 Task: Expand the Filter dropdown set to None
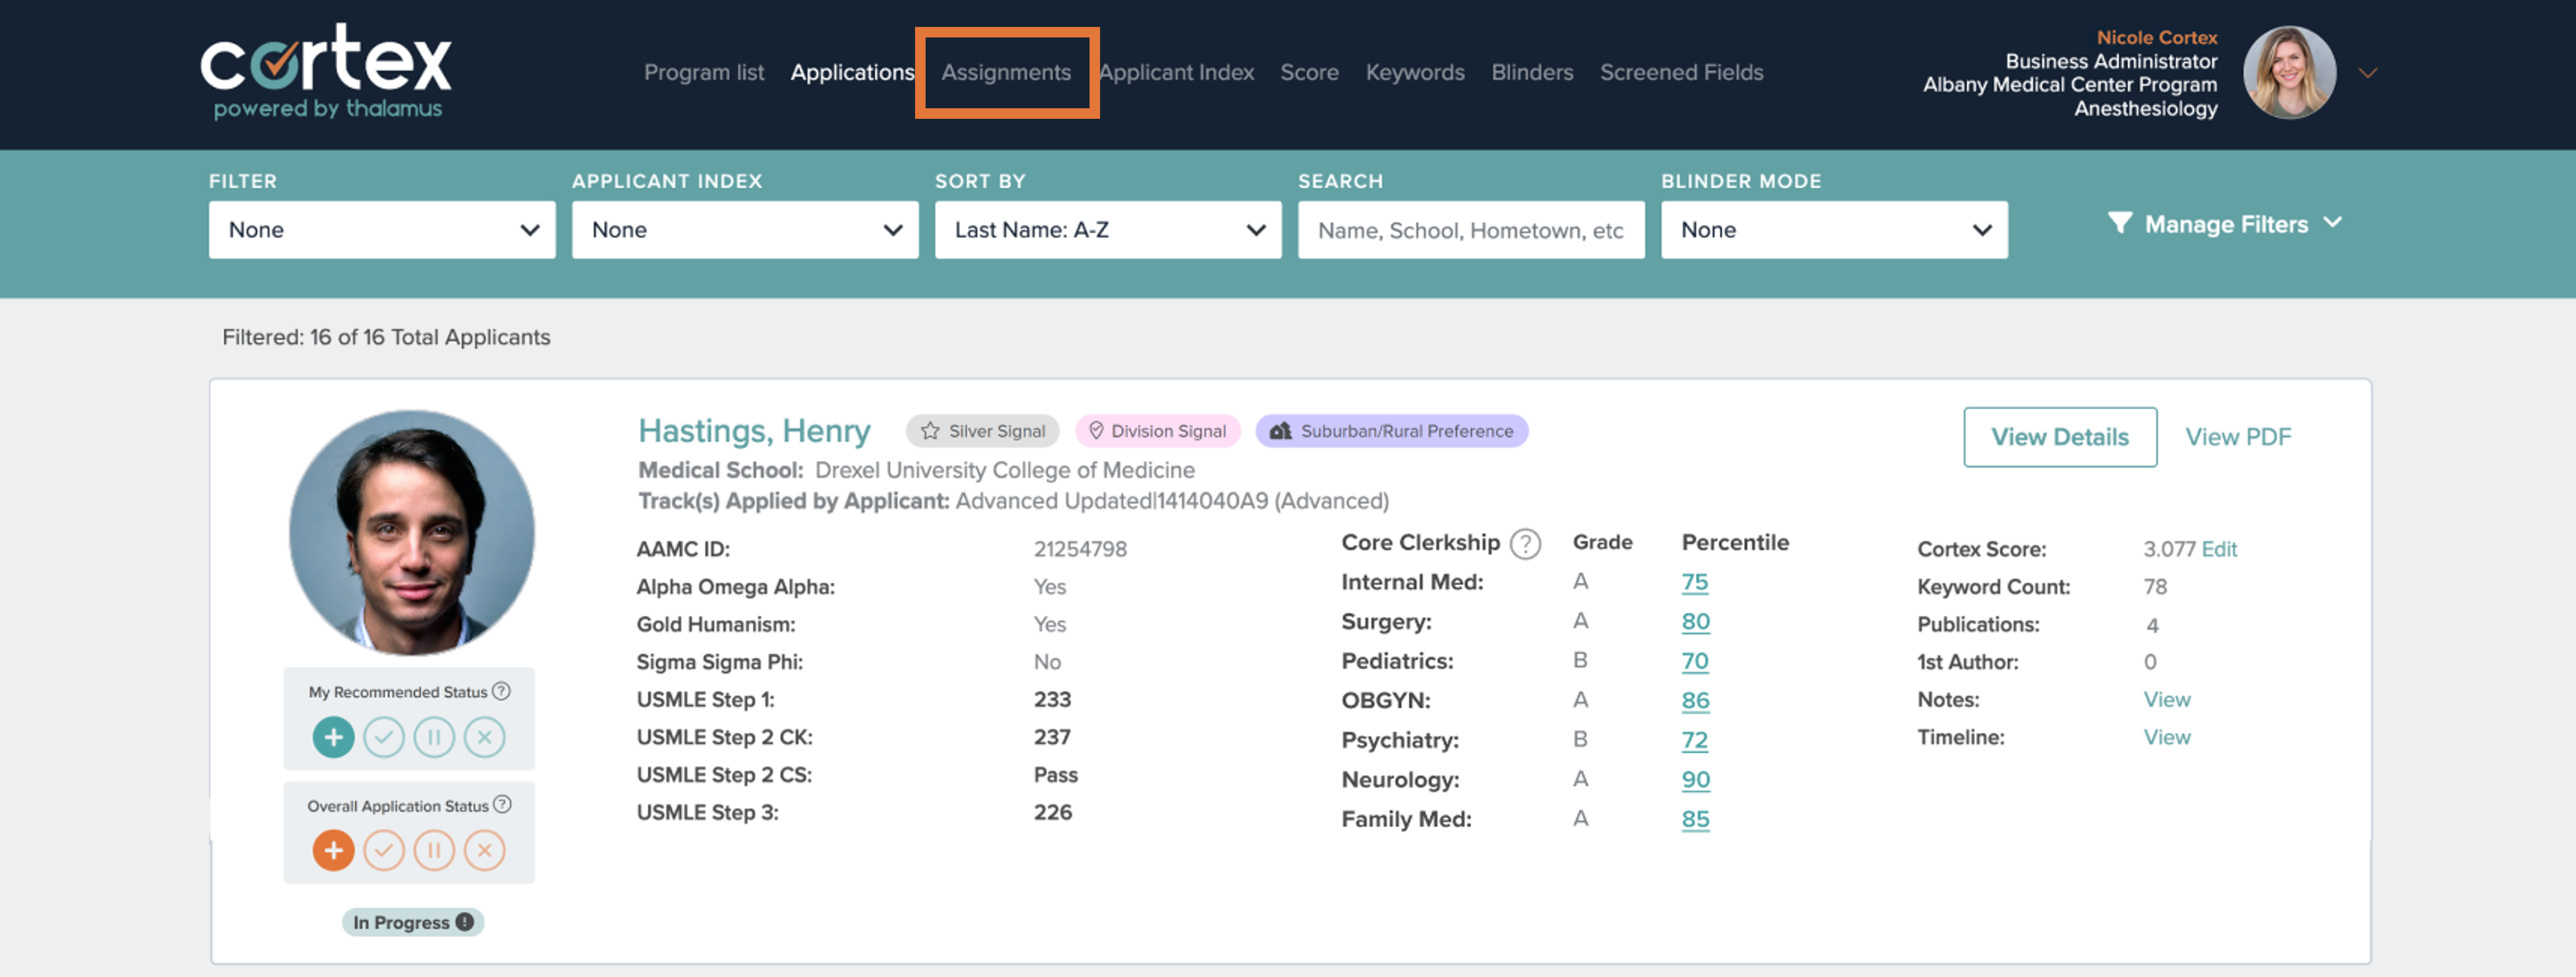381,229
